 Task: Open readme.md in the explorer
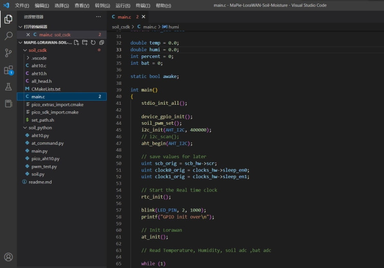[40, 182]
